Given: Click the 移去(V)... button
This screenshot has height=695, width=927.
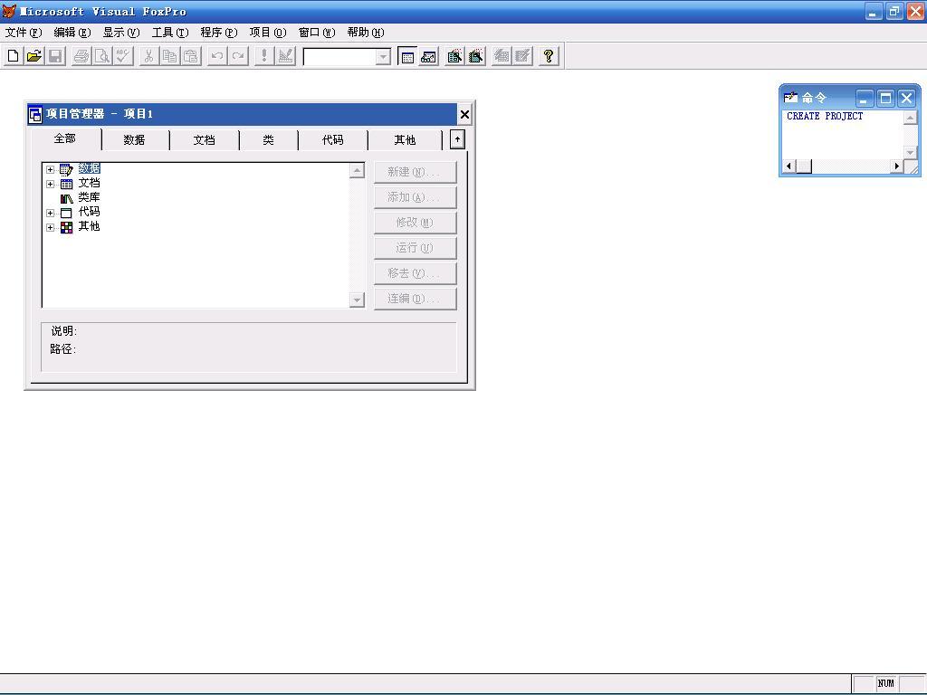Looking at the screenshot, I should tap(415, 273).
